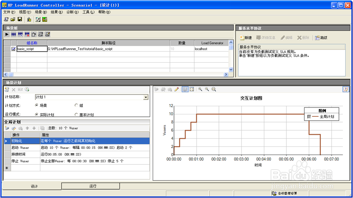
Task: Click the New Scenario icon in main toolbar
Action: (x=6, y=20)
